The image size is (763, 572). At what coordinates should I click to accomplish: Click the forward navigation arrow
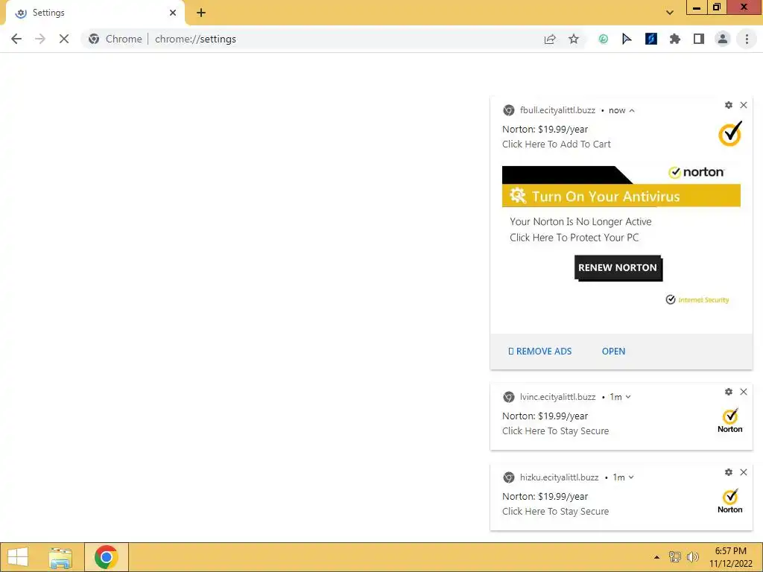point(40,39)
